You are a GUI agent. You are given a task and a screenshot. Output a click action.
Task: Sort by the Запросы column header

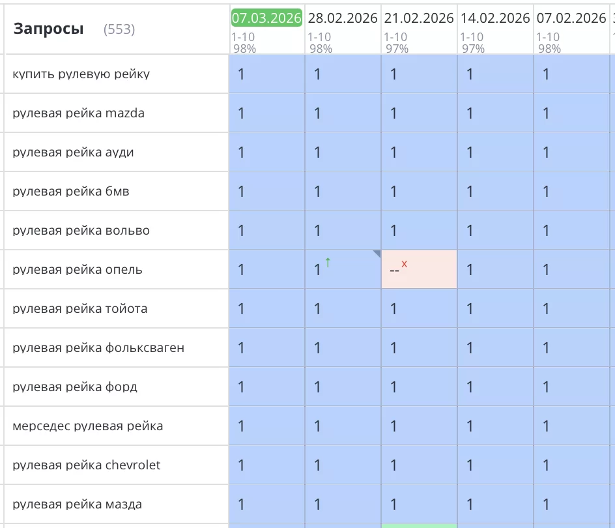coord(48,29)
